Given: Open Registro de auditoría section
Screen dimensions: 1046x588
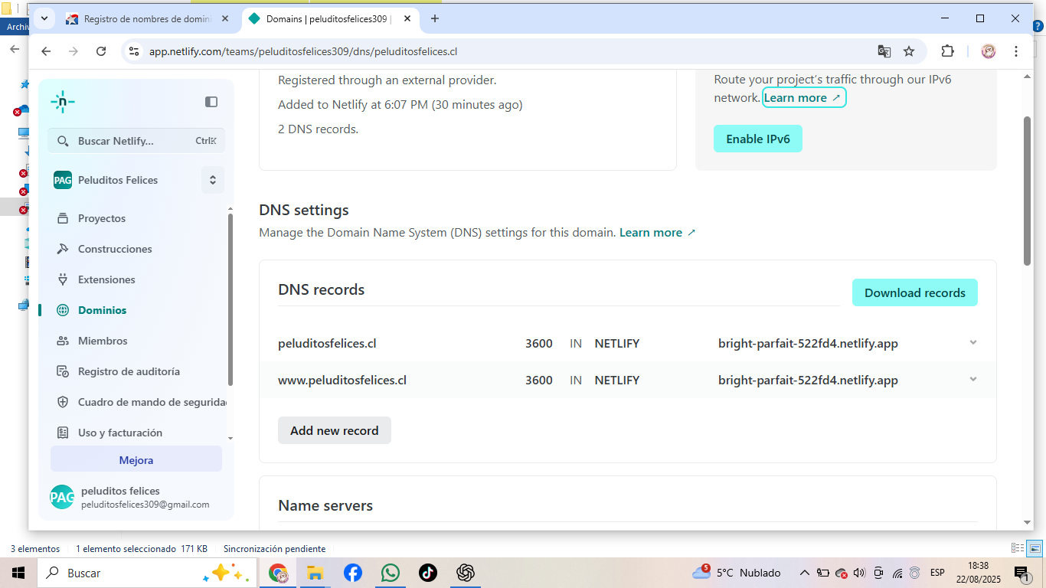Looking at the screenshot, I should pos(129,371).
